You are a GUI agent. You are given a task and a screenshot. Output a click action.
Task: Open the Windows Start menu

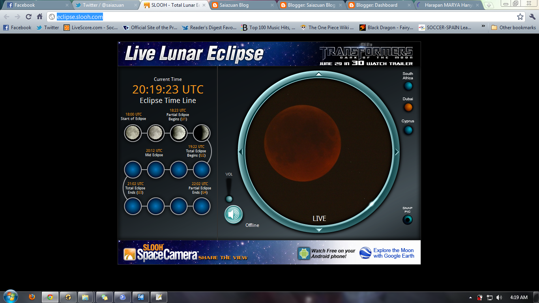click(x=10, y=297)
